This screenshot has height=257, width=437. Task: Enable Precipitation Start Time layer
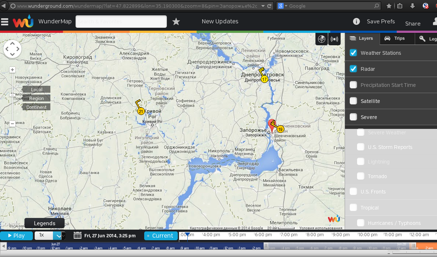(353, 85)
